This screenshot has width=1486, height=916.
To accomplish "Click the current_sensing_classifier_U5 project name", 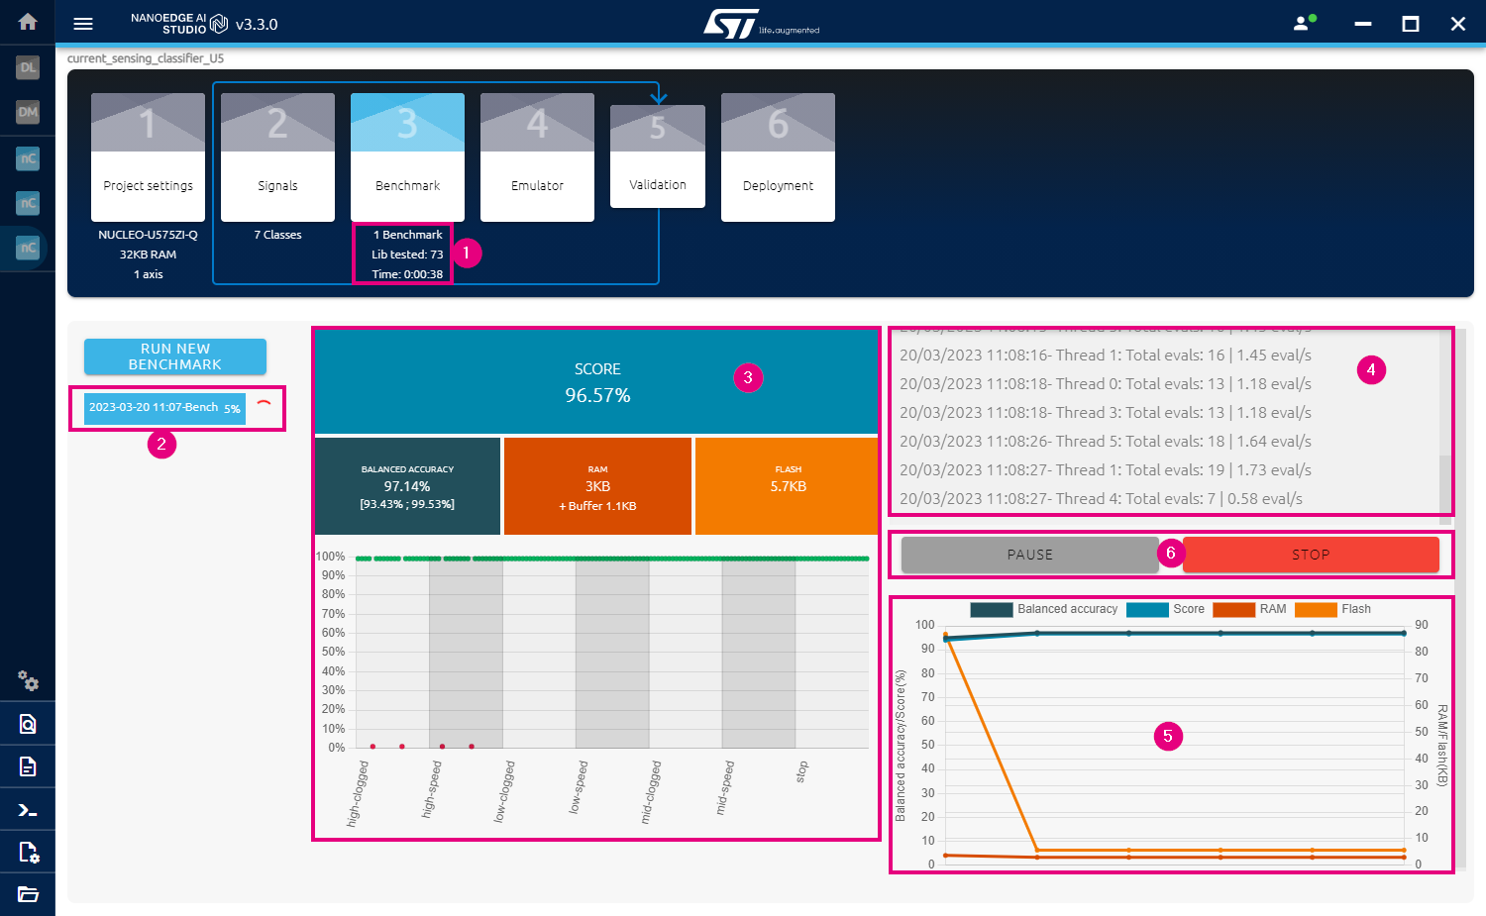I will pos(146,58).
